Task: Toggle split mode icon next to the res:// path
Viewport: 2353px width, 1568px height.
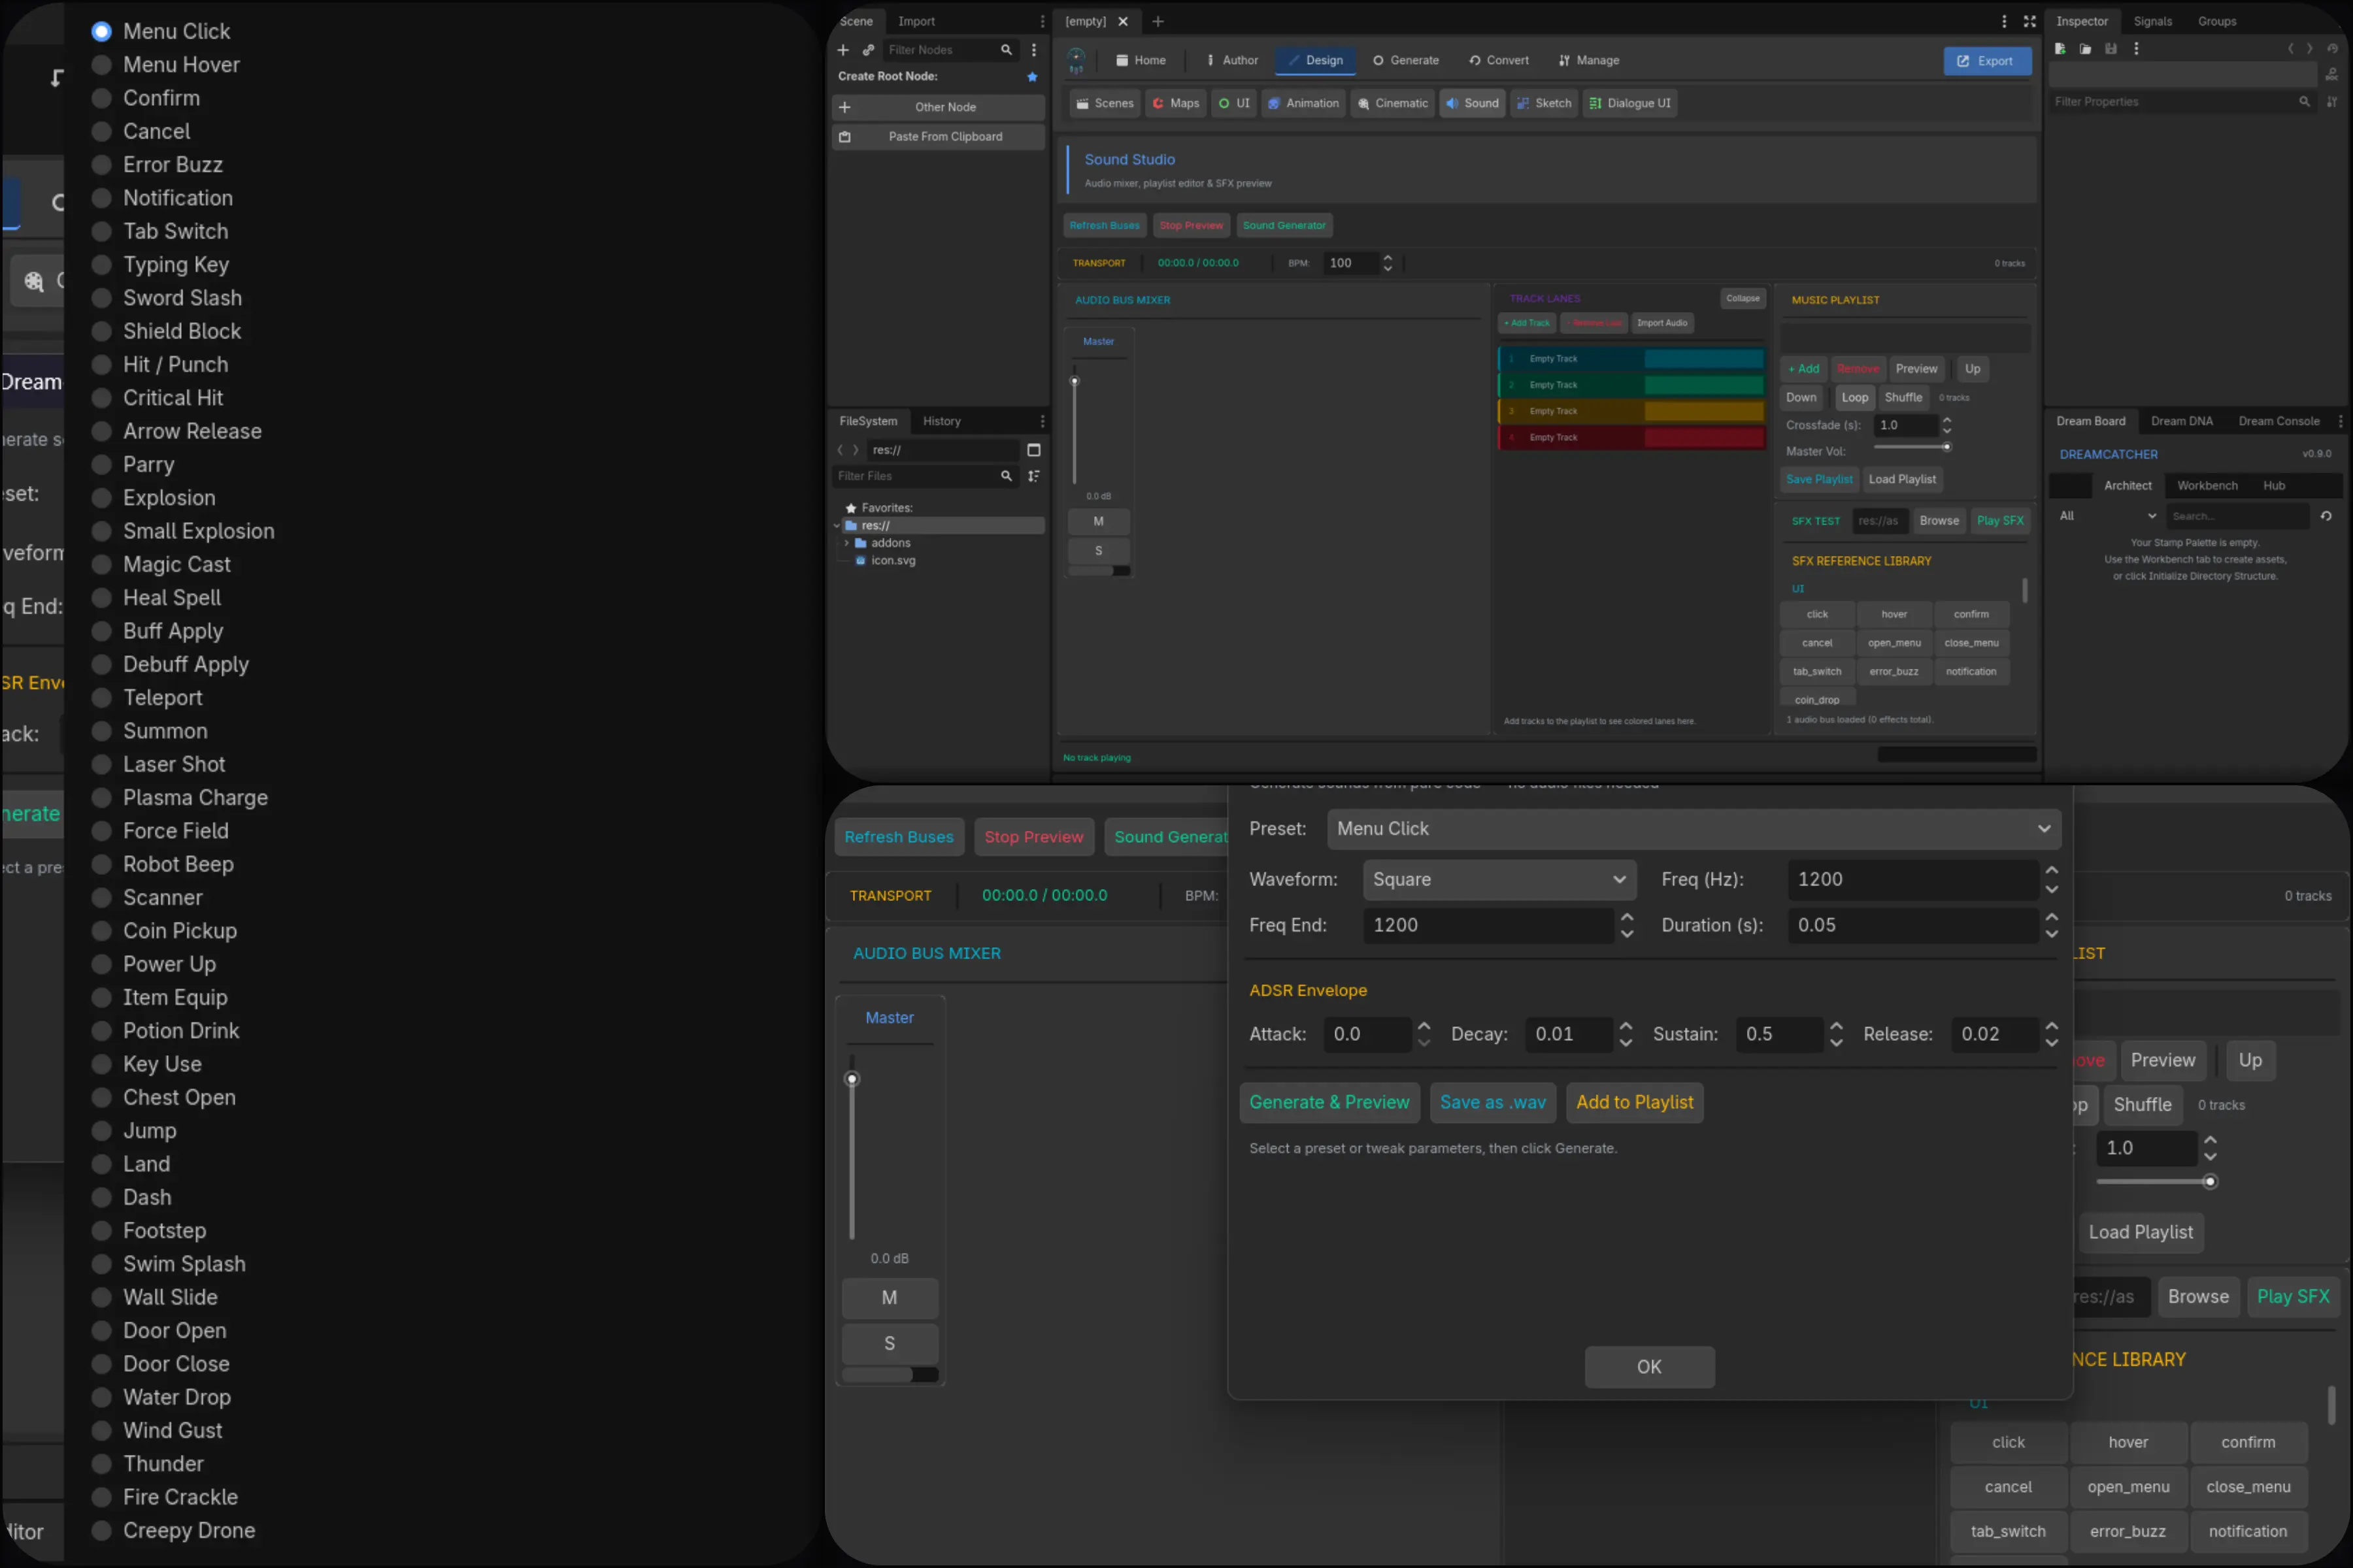Action: point(1033,450)
